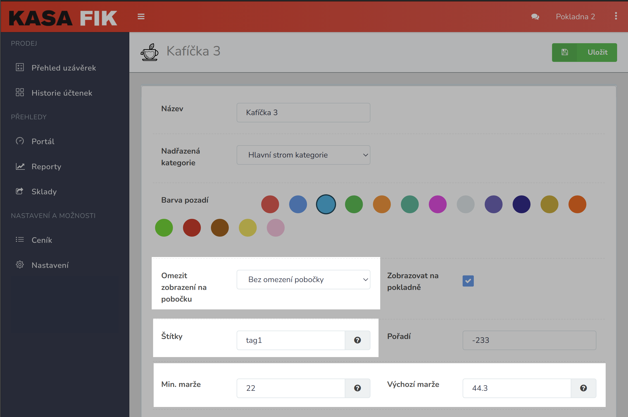Click the PRODEJ section heading
This screenshot has width=628, height=417.
[24, 43]
